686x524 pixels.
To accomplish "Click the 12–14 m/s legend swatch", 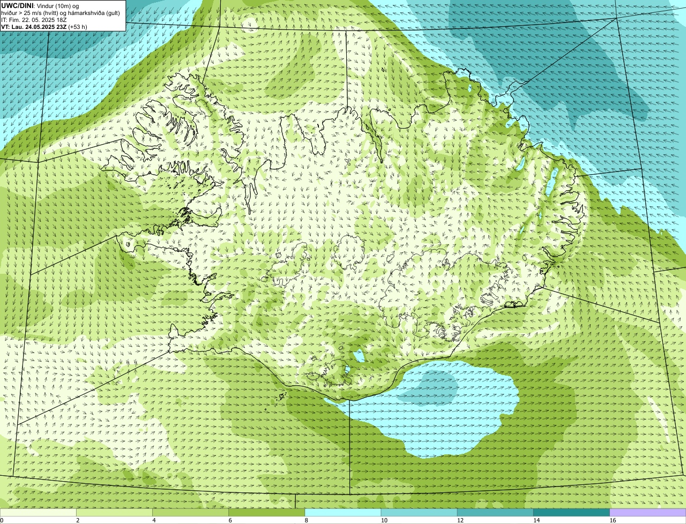I will tap(495, 512).
